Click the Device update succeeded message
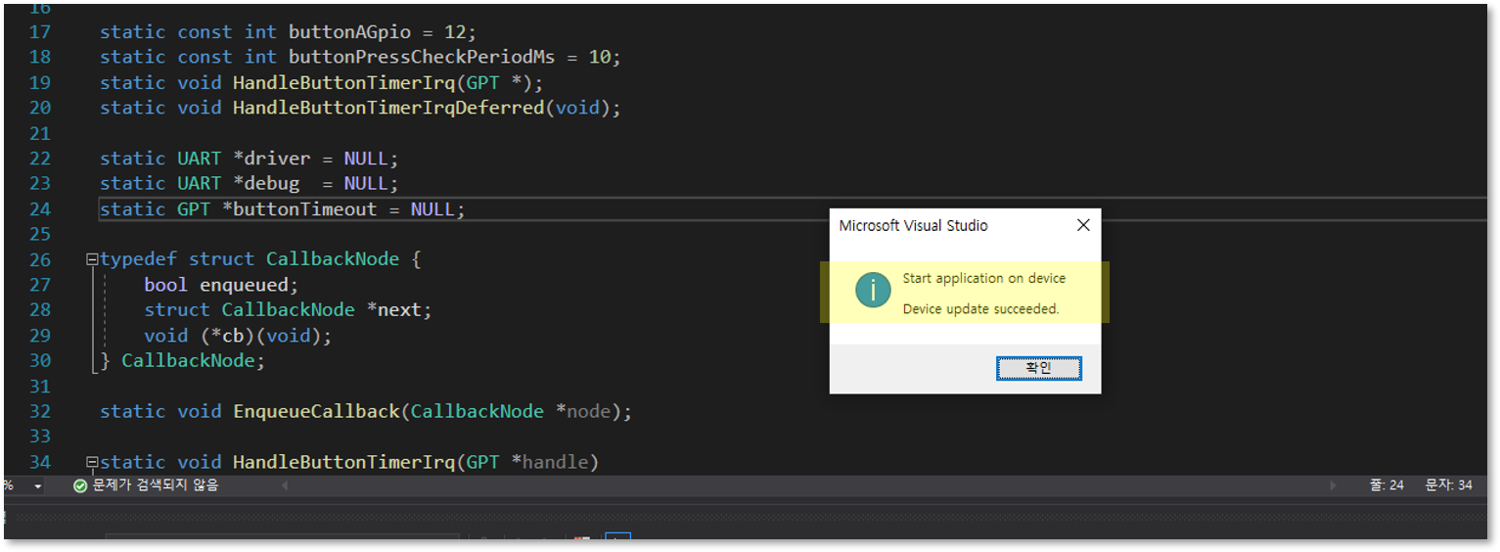The height and width of the screenshot is (552, 1500). (980, 308)
